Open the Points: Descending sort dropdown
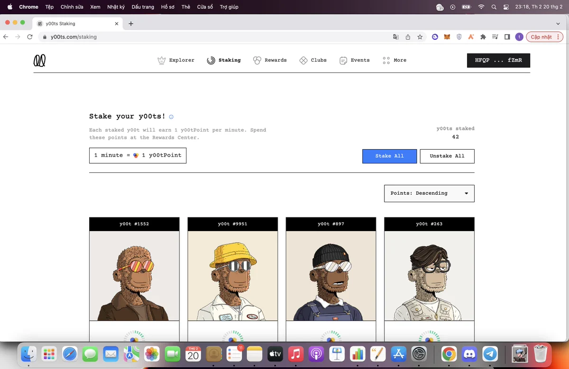The image size is (569, 369). click(429, 193)
